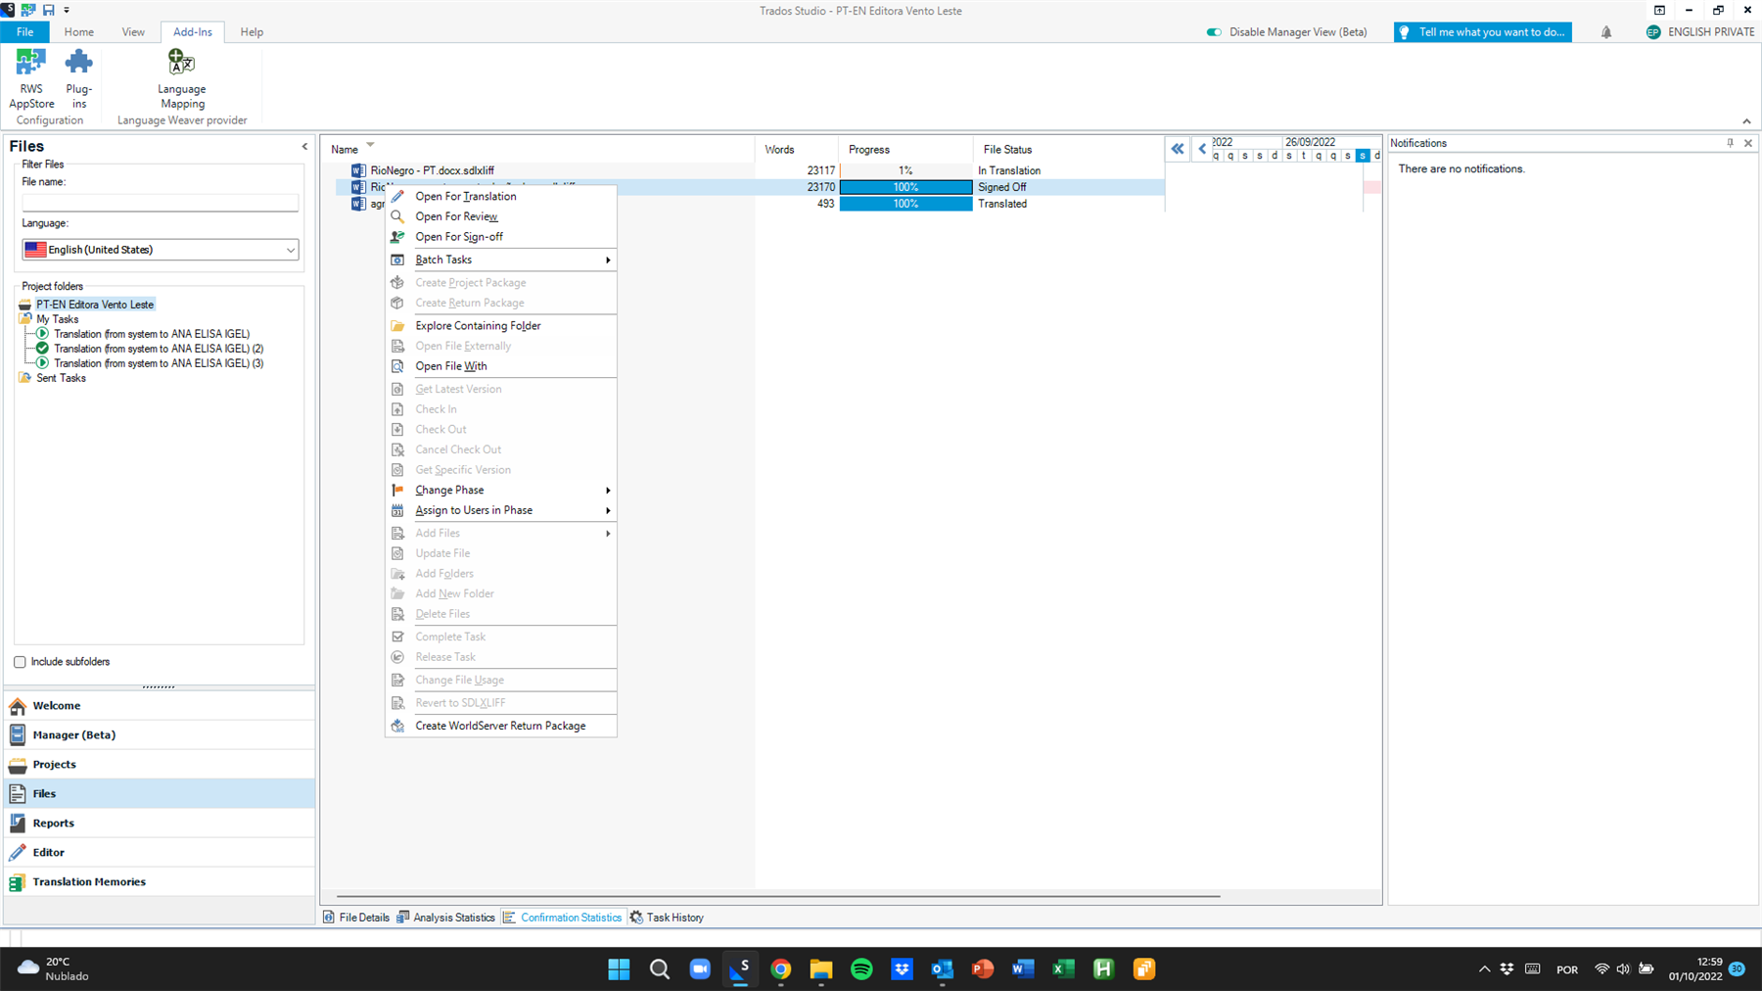Sort files by Name column header
The image size is (1762, 991).
click(x=344, y=150)
